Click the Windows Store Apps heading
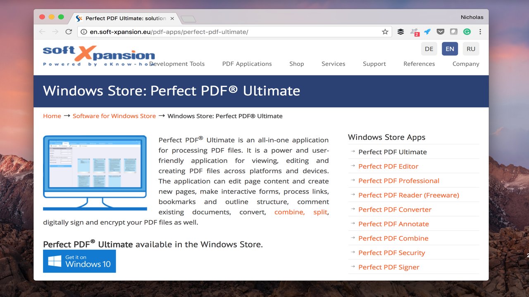This screenshot has width=529, height=297. 386,137
